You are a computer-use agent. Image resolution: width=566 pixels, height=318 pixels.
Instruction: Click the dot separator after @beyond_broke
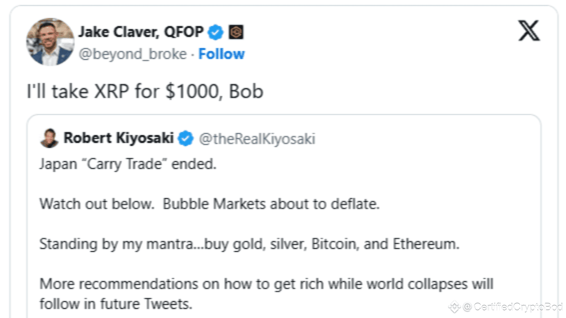[192, 54]
